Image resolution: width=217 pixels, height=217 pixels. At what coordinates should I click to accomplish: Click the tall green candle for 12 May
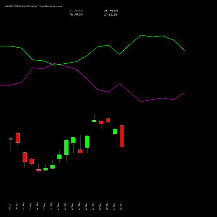pos(66,148)
